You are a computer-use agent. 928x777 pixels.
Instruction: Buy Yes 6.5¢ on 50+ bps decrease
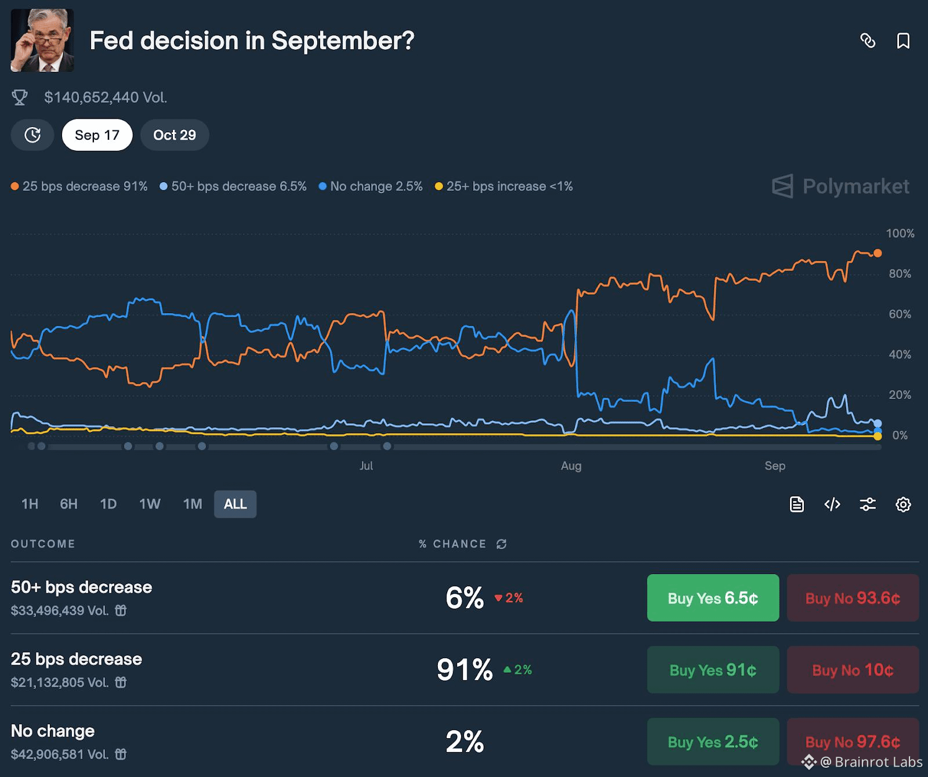point(713,598)
